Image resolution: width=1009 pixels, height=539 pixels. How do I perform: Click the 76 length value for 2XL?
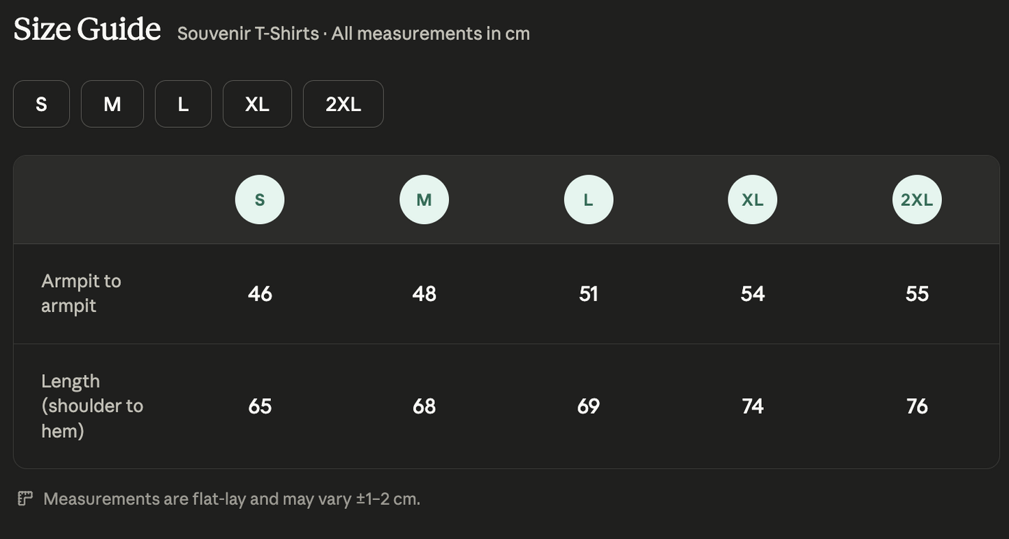[917, 406]
